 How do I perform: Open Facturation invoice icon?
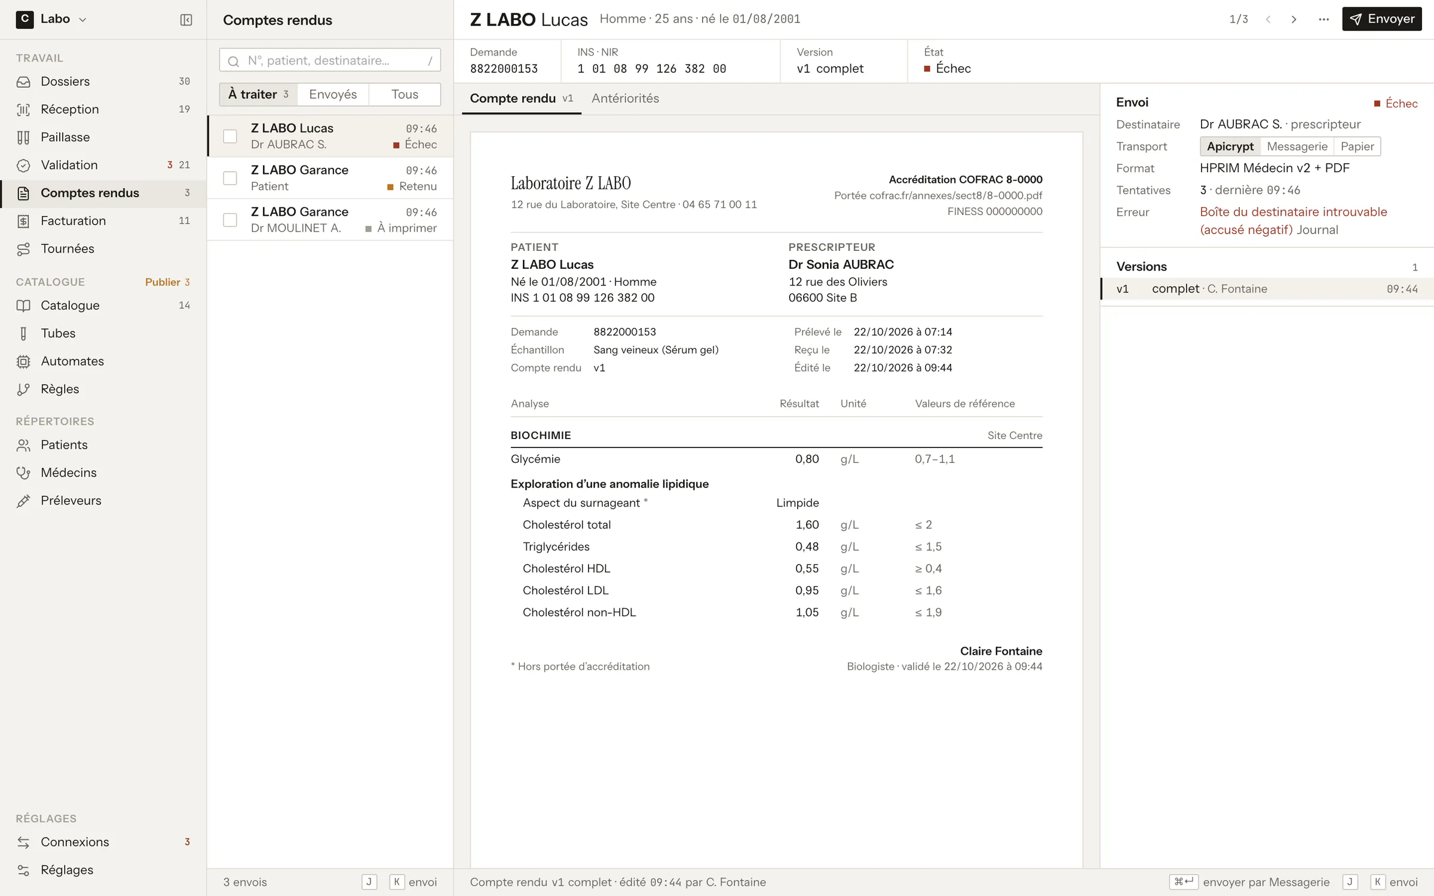[23, 221]
